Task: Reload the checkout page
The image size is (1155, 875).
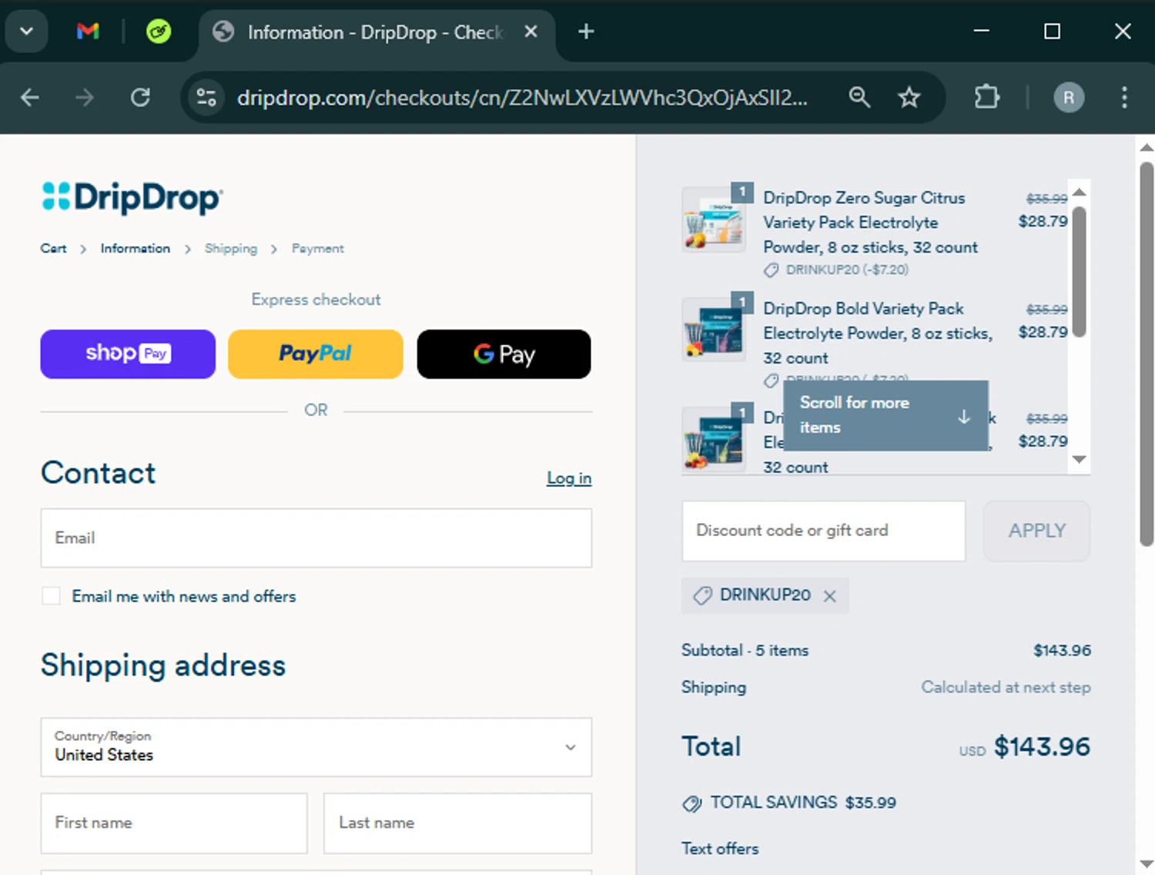Action: pyautogui.click(x=140, y=98)
